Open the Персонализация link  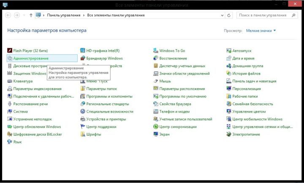(x=247, y=89)
